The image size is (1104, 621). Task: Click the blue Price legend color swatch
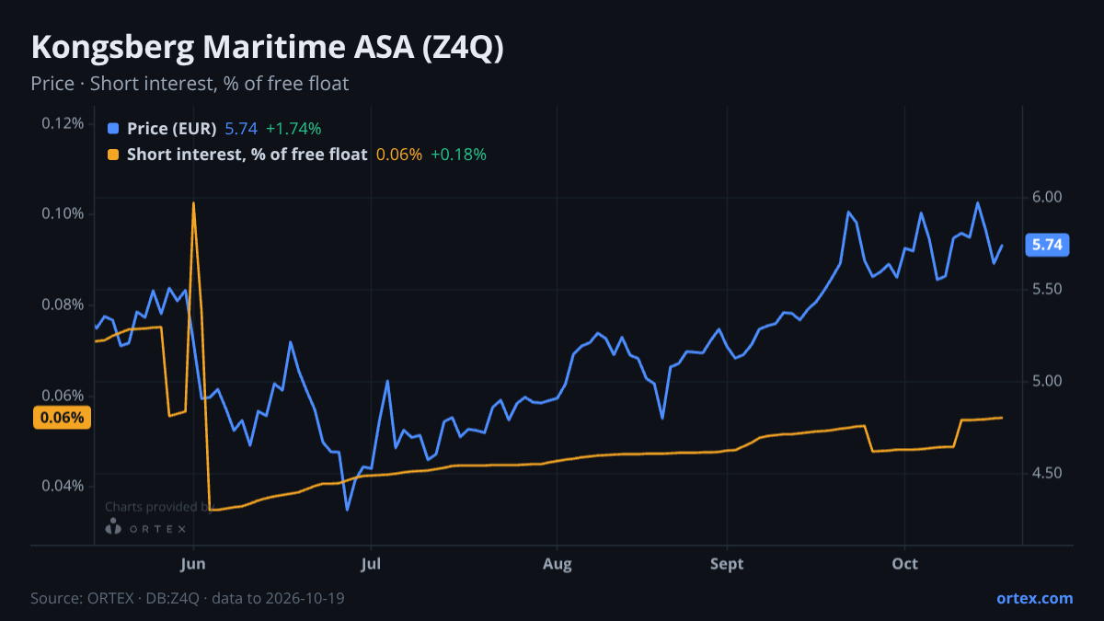[x=113, y=129]
